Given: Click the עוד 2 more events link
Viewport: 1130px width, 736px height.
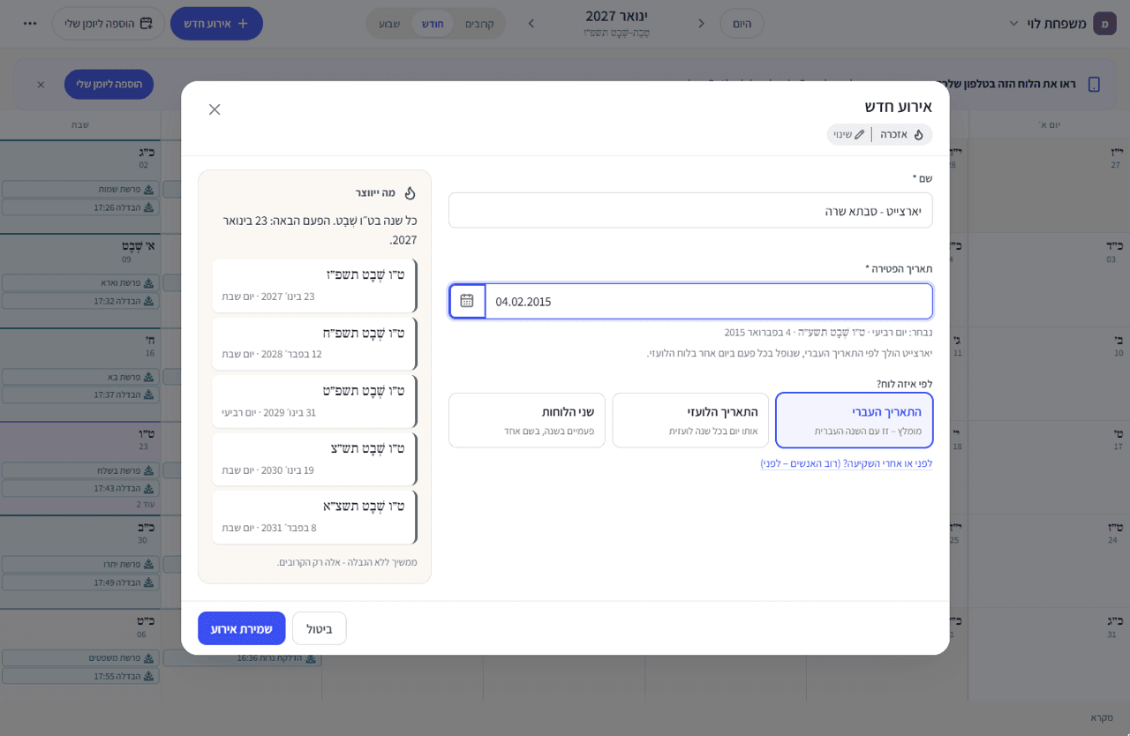Looking at the screenshot, I should 145,504.
